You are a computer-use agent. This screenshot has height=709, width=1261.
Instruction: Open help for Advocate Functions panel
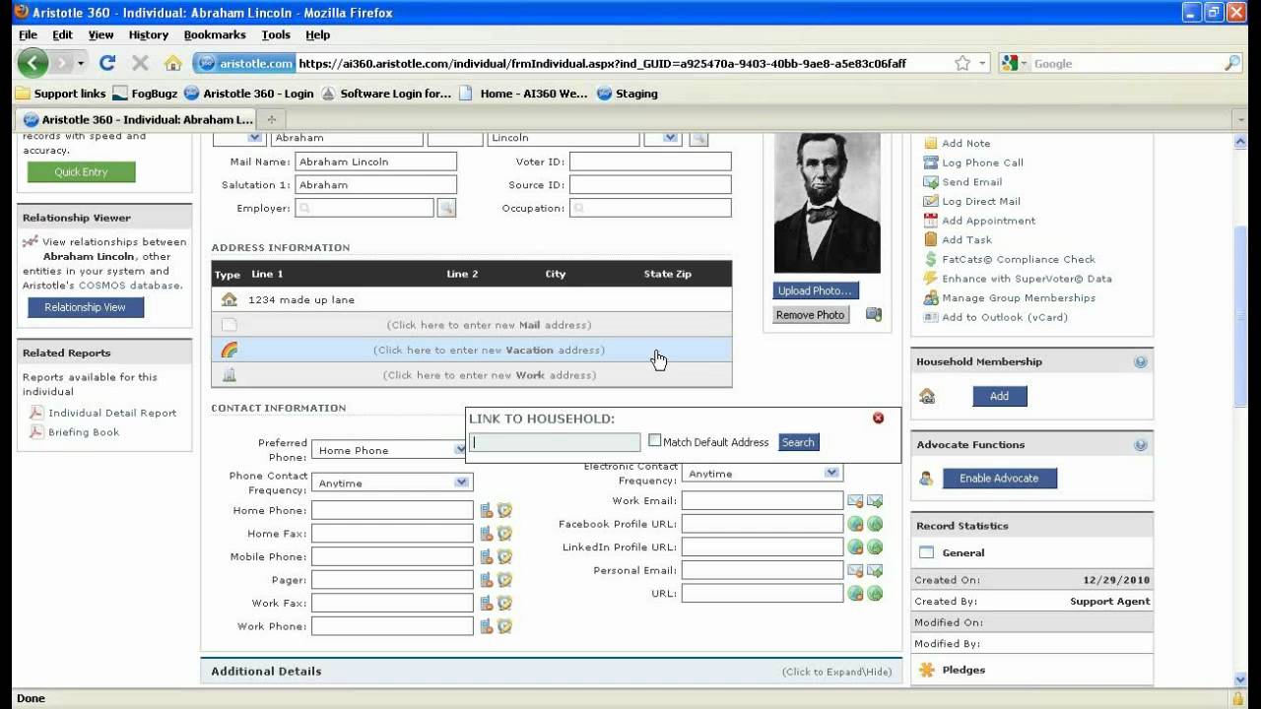pos(1141,445)
